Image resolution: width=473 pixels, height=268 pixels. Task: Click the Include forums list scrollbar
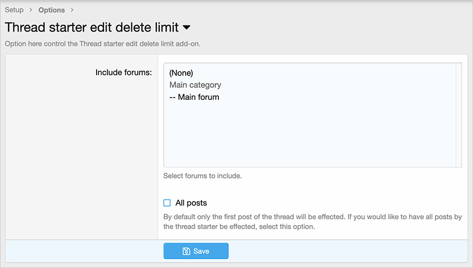pos(459,114)
